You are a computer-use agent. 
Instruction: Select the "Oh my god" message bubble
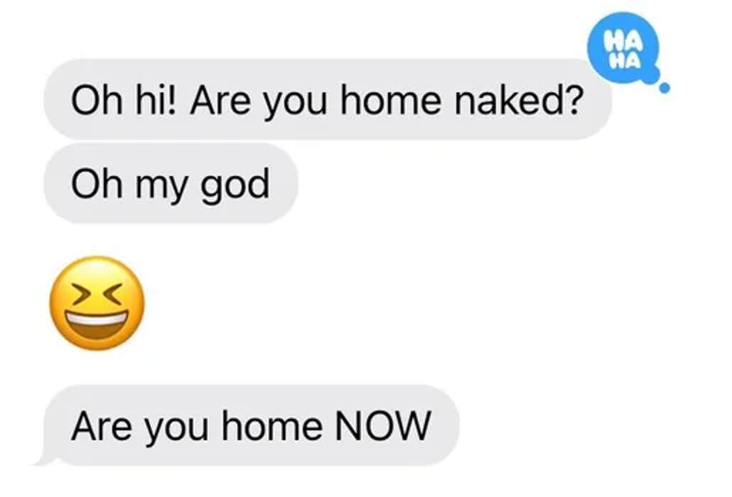coord(171,183)
